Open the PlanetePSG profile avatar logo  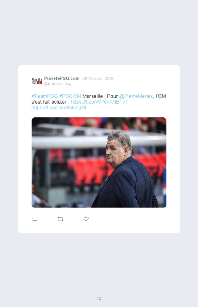pos(37,81)
